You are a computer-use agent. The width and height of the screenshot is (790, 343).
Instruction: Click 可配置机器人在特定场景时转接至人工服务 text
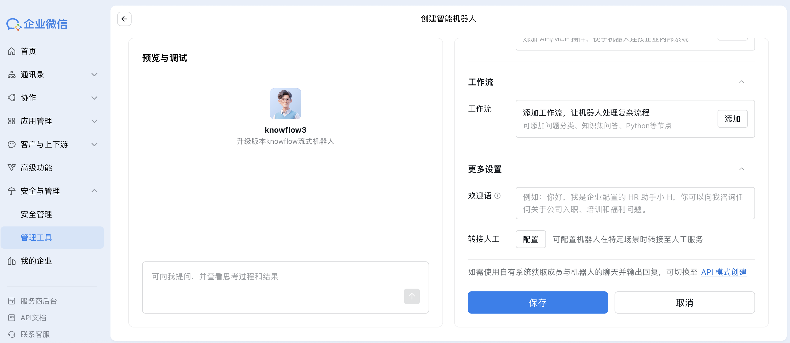[x=628, y=239]
